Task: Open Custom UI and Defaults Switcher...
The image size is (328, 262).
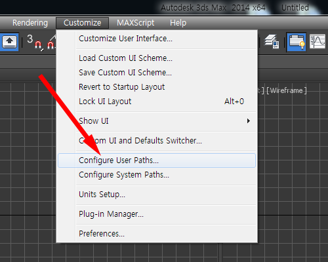Action: coord(157,141)
